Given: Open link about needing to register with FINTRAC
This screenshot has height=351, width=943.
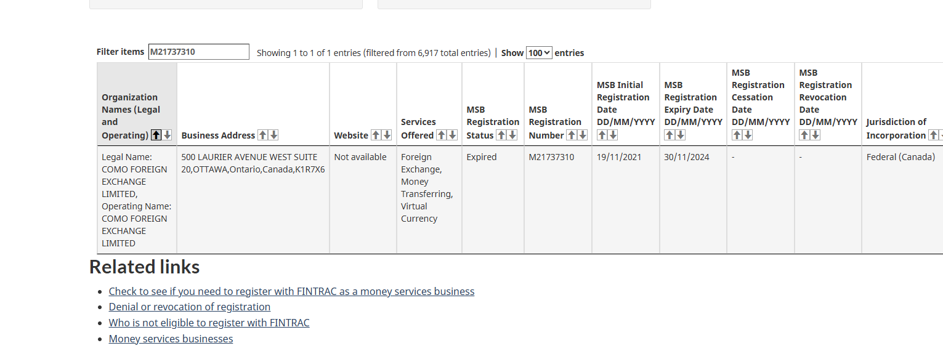Looking at the screenshot, I should pos(291,291).
